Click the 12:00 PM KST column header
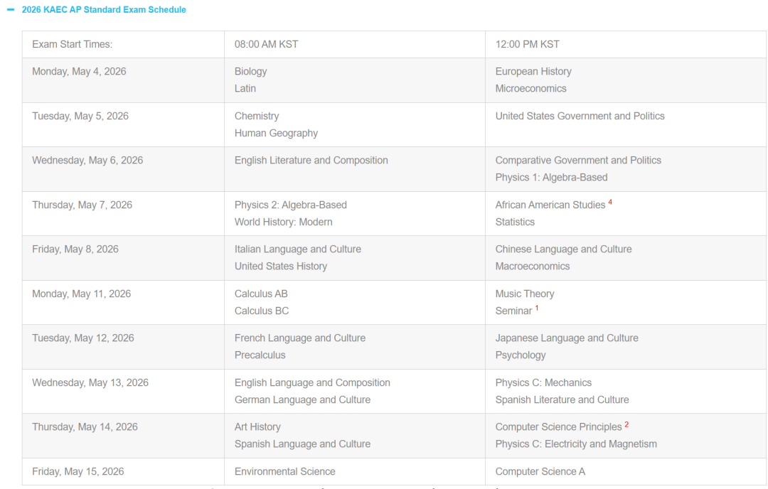This screenshot has width=768, height=489. pyautogui.click(x=527, y=44)
